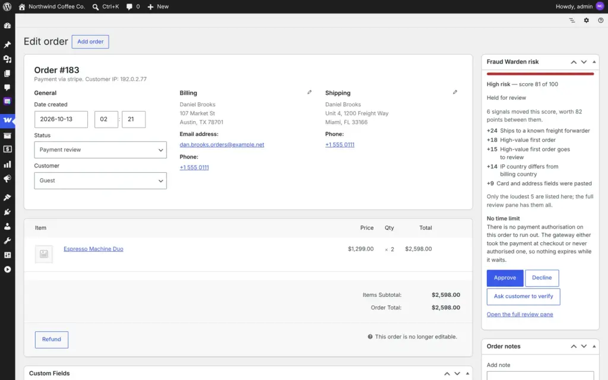Screen dimensions: 608x380
Task: Open the Payments dollar sidebar icon
Action: (x=7, y=149)
